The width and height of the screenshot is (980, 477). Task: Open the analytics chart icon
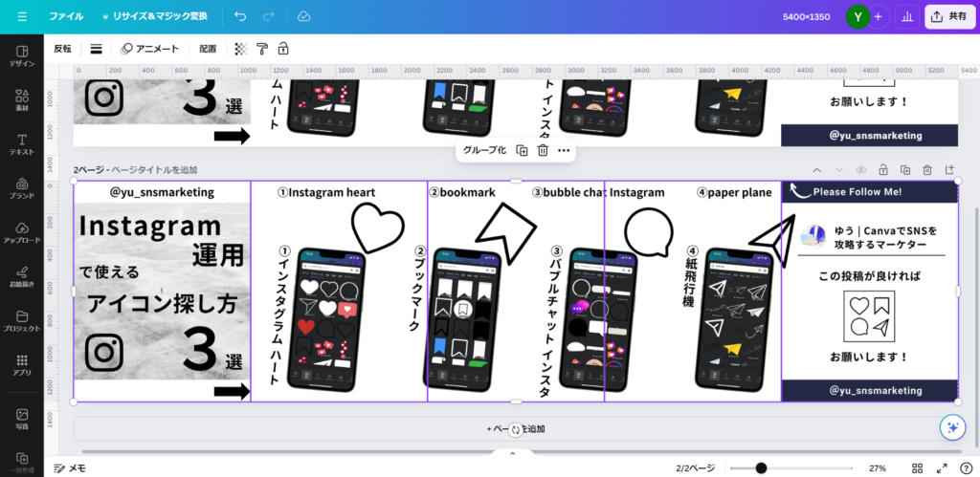tap(907, 17)
